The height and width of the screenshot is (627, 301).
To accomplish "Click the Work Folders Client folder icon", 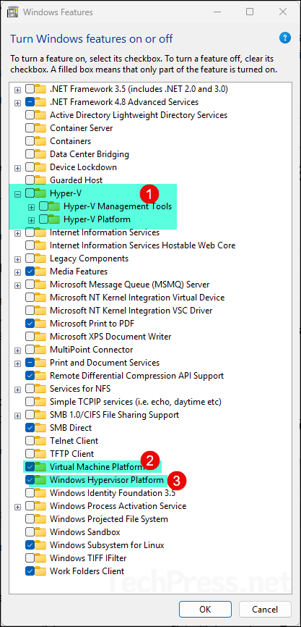I will [x=40, y=571].
